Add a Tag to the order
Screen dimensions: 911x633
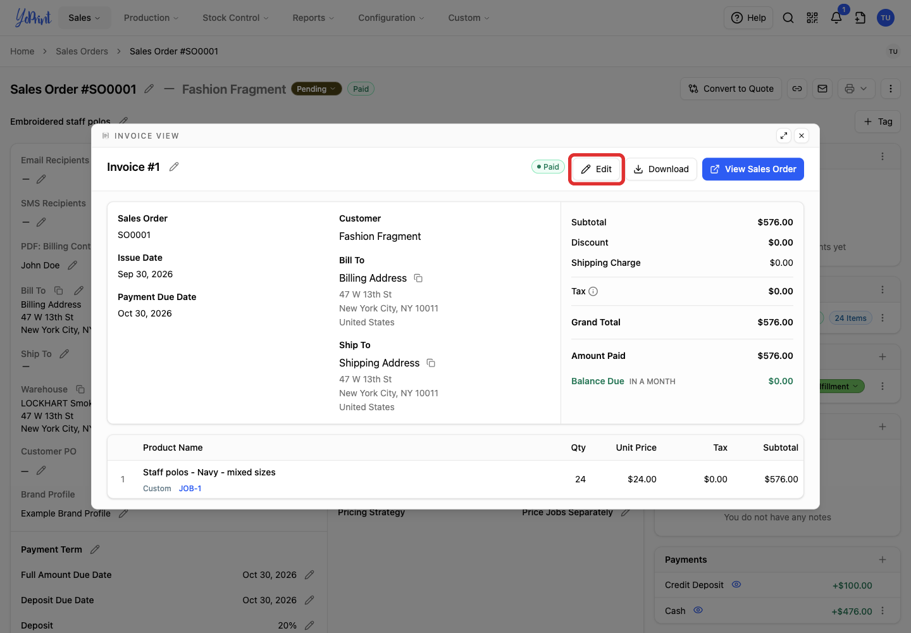[878, 122]
